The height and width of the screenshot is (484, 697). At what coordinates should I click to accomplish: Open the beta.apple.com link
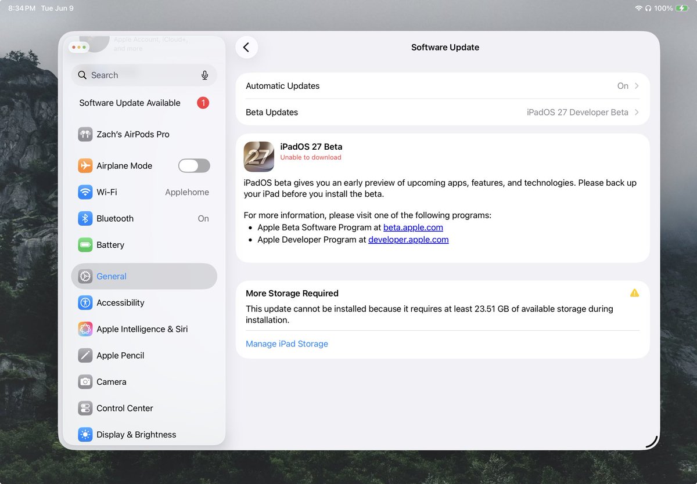(413, 227)
